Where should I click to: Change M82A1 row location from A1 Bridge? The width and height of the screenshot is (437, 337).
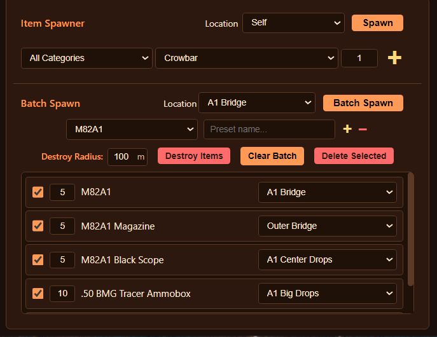[328, 192]
